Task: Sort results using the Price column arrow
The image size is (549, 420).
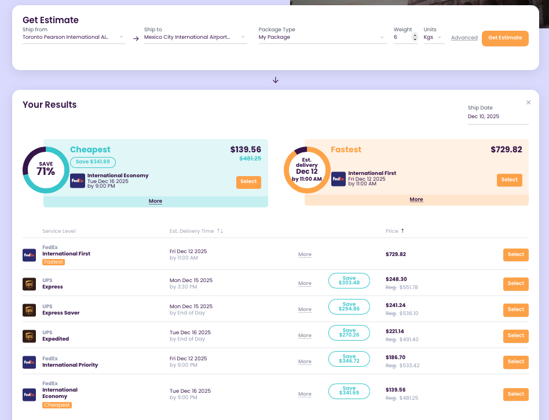Action: tap(404, 231)
